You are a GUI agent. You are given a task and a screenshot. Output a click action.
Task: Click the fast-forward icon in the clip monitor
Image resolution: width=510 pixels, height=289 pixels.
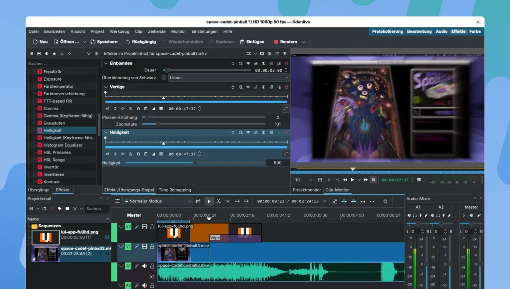366,180
